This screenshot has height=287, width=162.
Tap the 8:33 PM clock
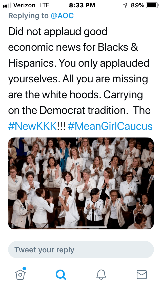82,5
